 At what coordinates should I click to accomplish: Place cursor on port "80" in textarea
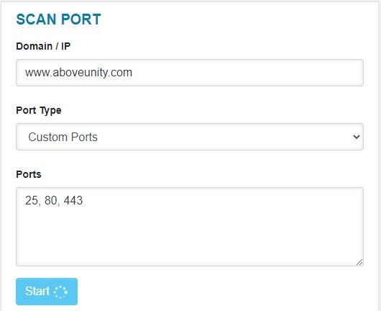[x=51, y=201]
